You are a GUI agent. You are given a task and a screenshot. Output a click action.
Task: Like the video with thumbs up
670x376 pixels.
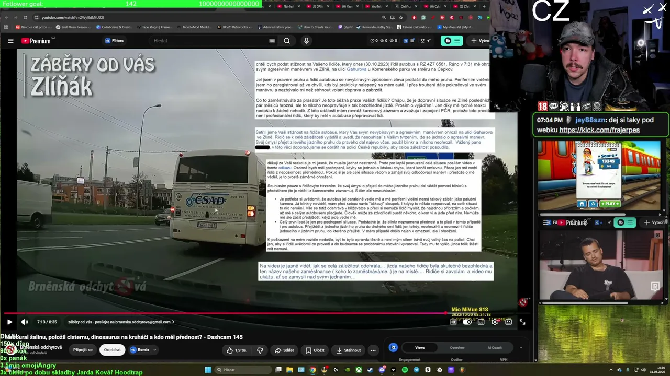point(237,350)
